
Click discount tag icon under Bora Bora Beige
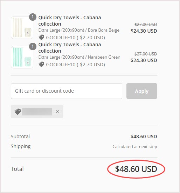pyautogui.click(x=42, y=38)
